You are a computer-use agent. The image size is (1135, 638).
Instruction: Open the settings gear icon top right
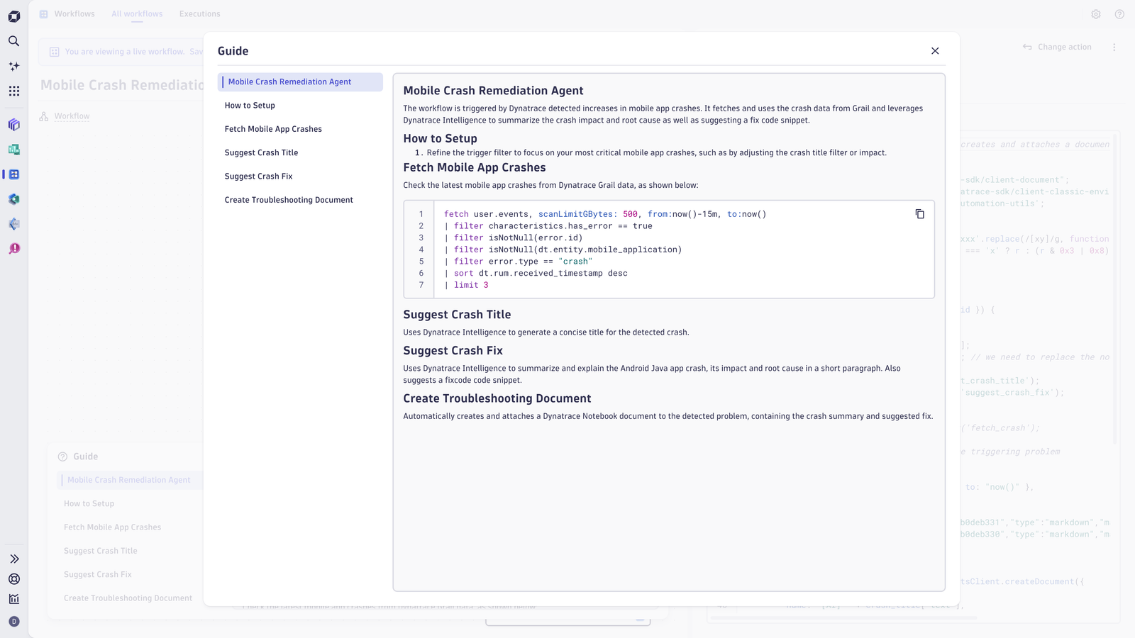click(x=1096, y=14)
